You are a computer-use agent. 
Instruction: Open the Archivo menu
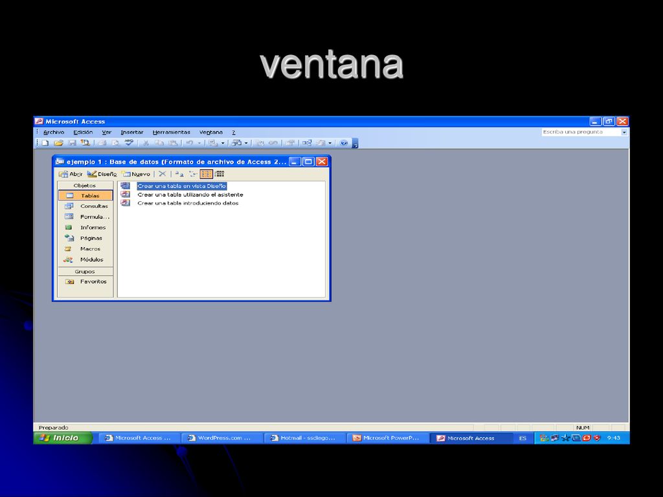coord(54,132)
